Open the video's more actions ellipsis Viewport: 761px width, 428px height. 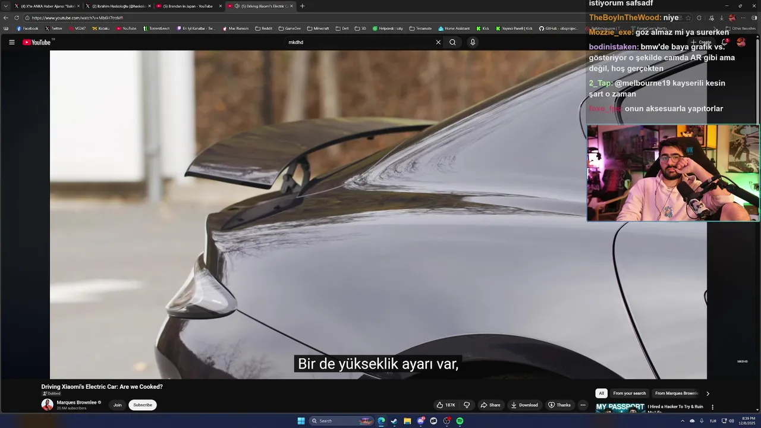tap(583, 405)
